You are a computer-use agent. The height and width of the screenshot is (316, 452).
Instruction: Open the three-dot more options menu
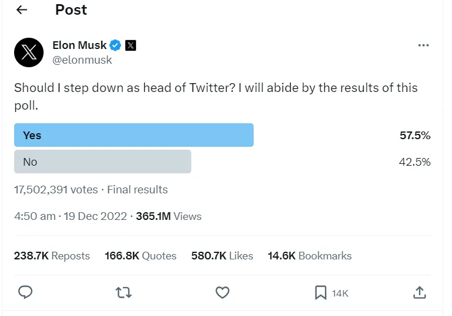pyautogui.click(x=423, y=45)
